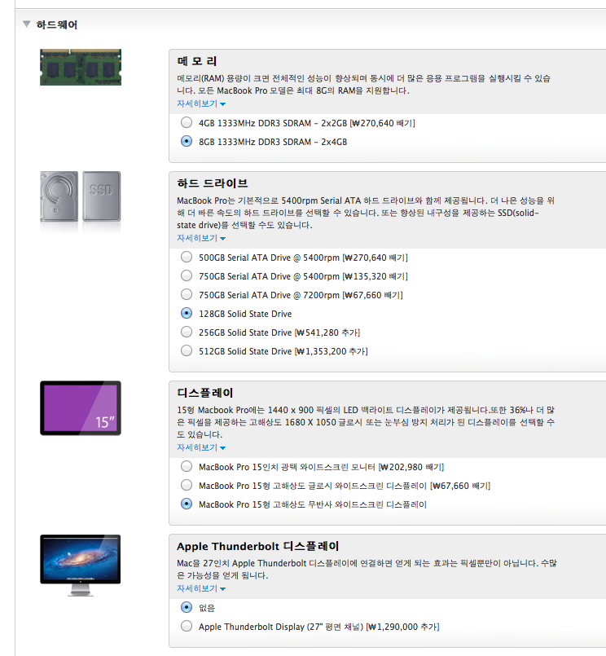Image resolution: width=606 pixels, height=656 pixels.
Task: Choose 15형 고해상도 무반사 와이드스크린 디스플레이
Action: 187,504
